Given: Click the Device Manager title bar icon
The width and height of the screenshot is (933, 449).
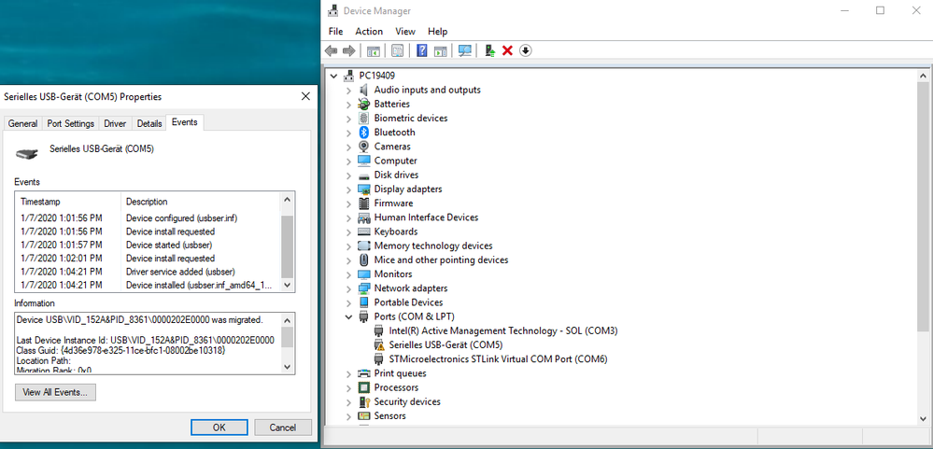Looking at the screenshot, I should tap(333, 10).
